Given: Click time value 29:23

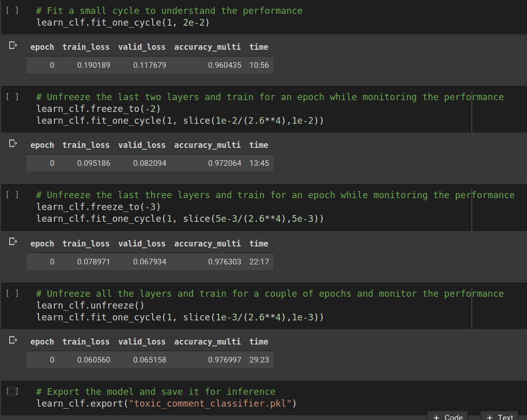Looking at the screenshot, I should pos(259,360).
